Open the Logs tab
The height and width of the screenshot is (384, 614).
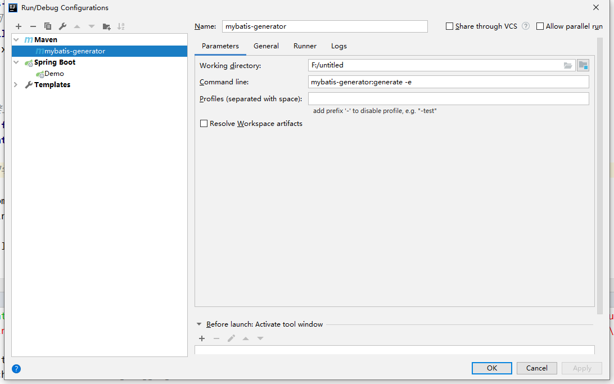point(338,46)
